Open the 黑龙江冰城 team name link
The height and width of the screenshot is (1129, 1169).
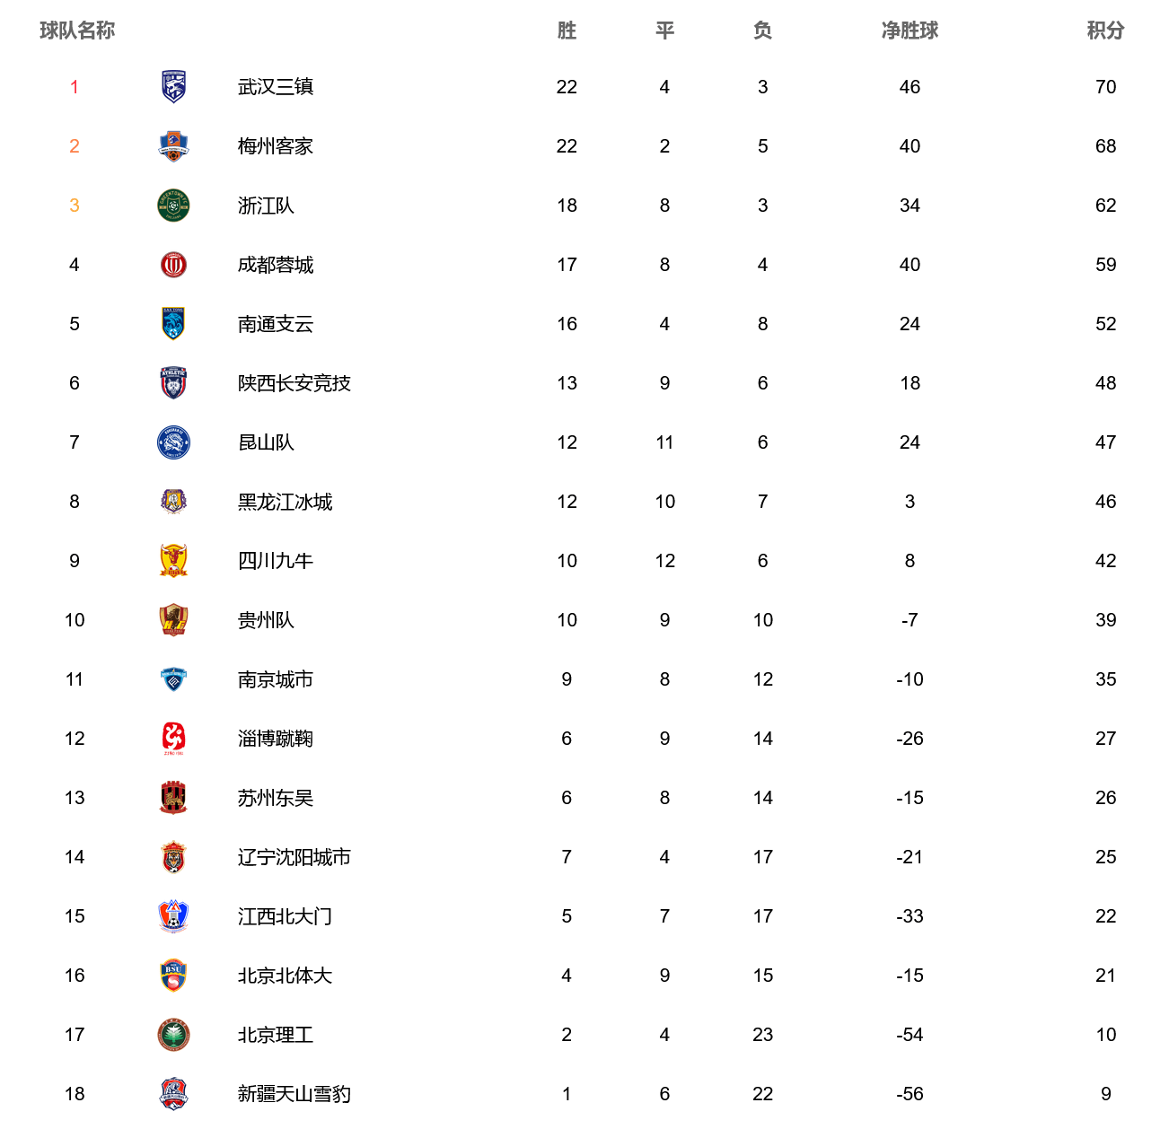coord(285,502)
